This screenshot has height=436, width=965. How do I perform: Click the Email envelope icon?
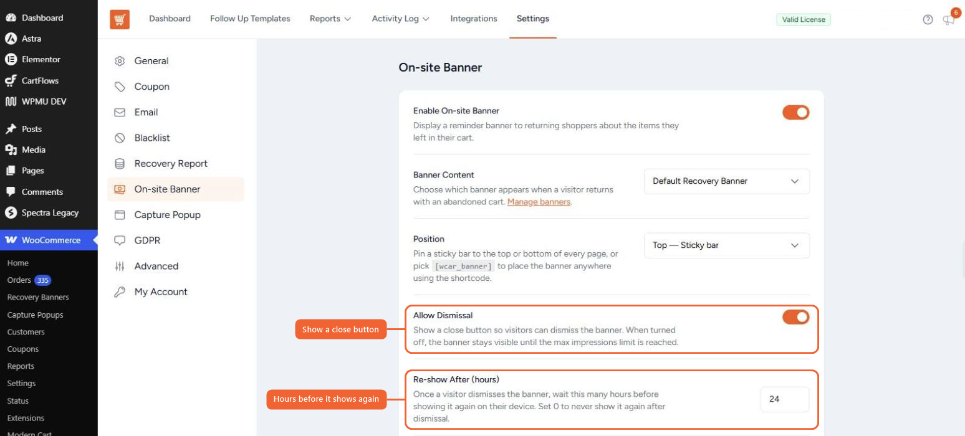[120, 112]
